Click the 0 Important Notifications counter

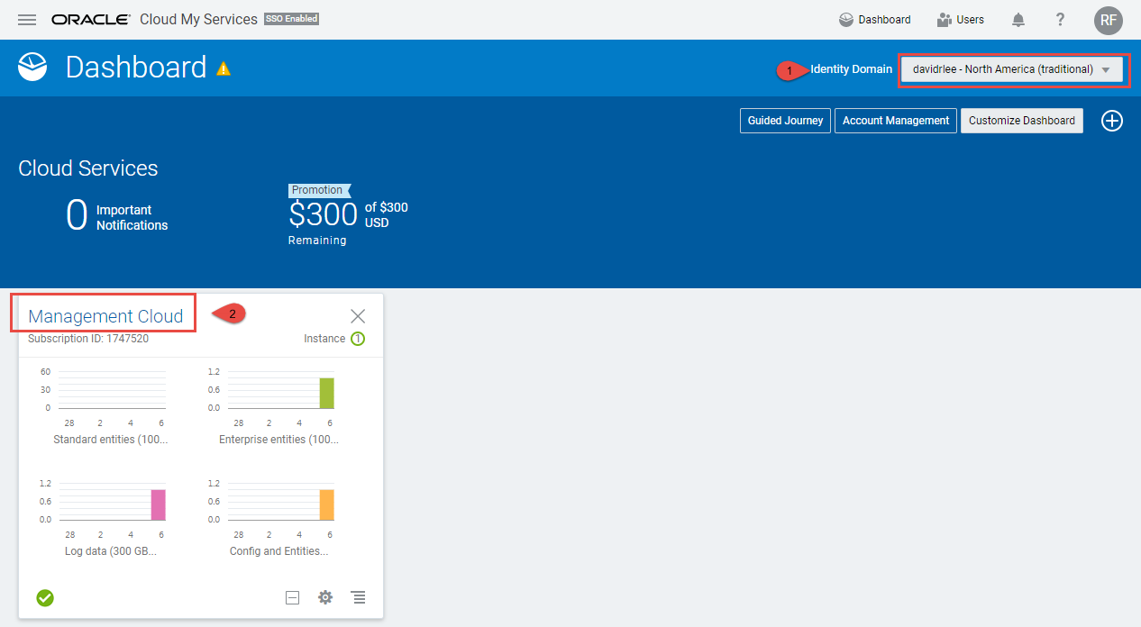pyautogui.click(x=117, y=217)
